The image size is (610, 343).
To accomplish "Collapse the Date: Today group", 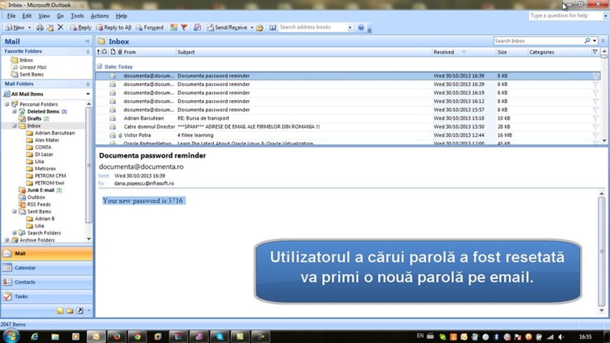I will coord(99,67).
